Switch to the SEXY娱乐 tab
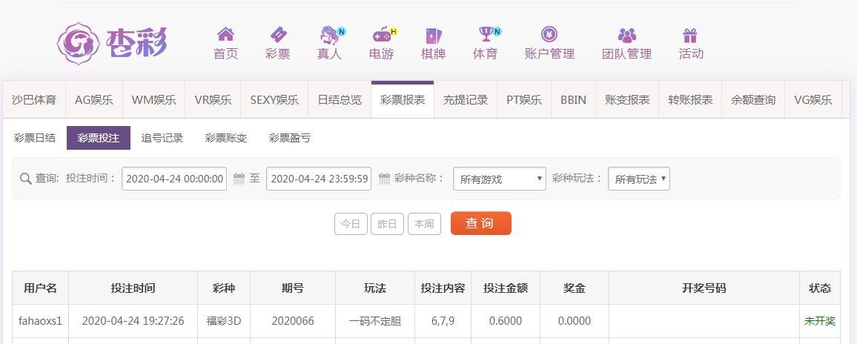 click(x=274, y=100)
